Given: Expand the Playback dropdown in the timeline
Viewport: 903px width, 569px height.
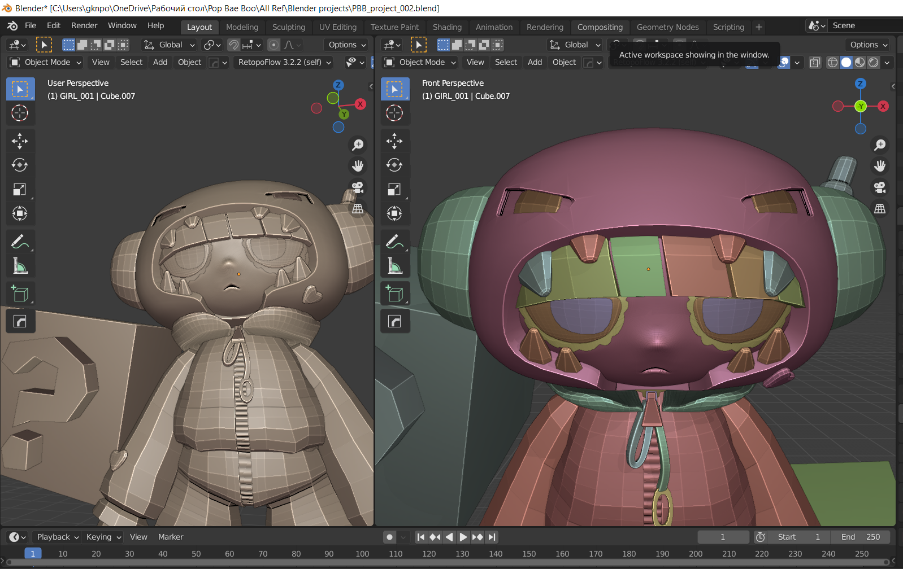Looking at the screenshot, I should coord(57,537).
